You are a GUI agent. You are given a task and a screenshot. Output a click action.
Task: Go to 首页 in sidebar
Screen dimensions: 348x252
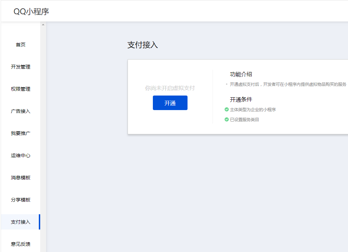point(20,45)
